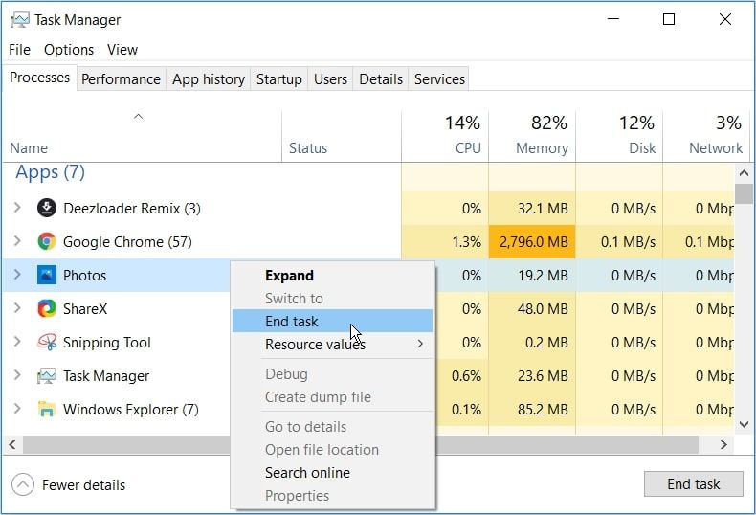This screenshot has height=515, width=756.
Task: Click the Fewer details arrow icon
Action: [23, 484]
